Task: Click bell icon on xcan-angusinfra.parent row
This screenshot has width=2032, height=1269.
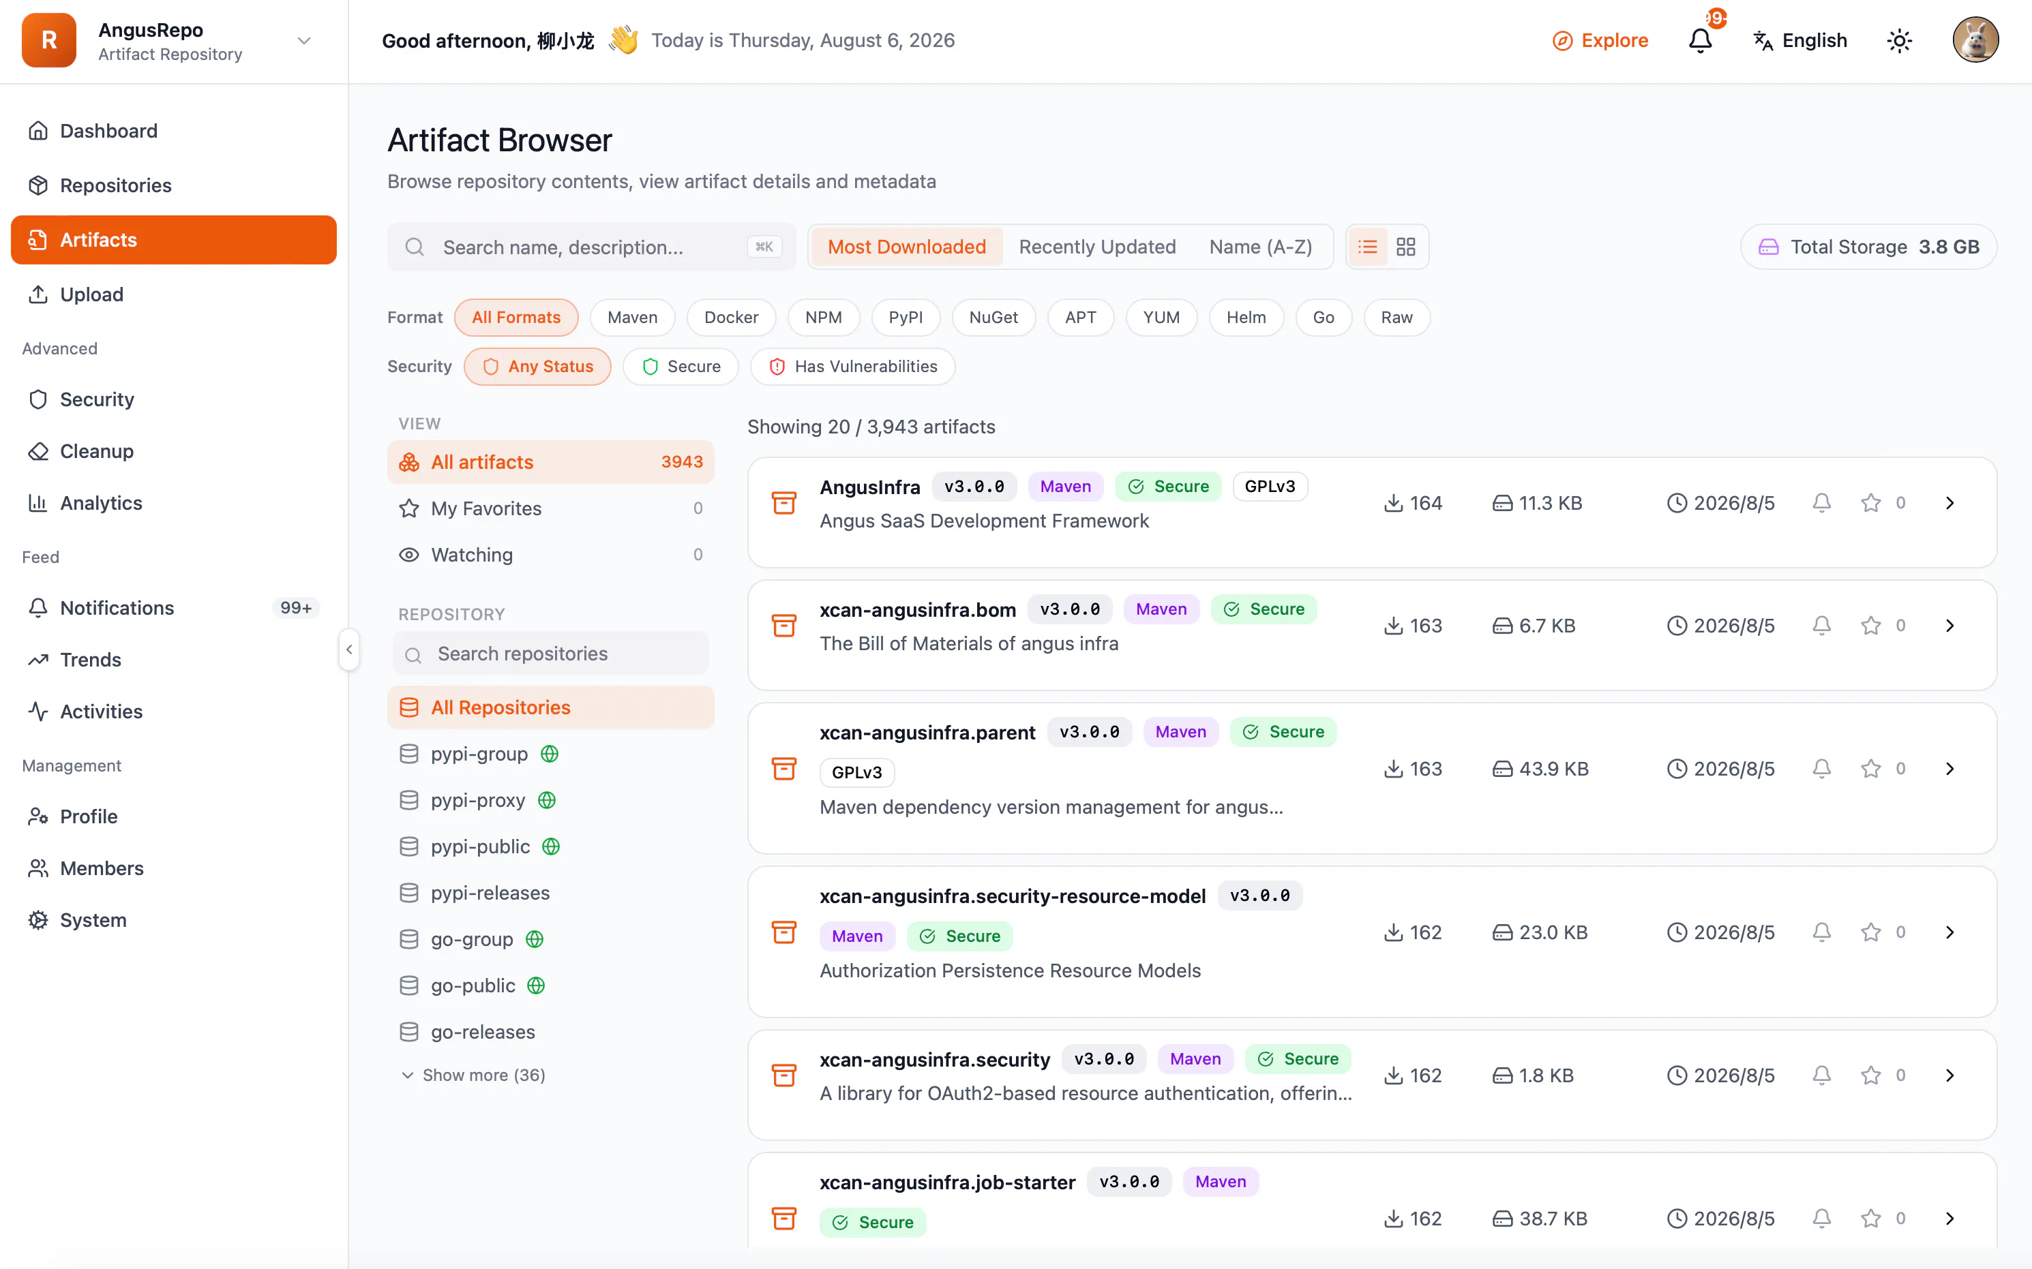Action: [1821, 769]
